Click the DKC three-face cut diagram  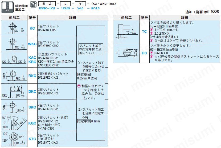tap(14, 91)
